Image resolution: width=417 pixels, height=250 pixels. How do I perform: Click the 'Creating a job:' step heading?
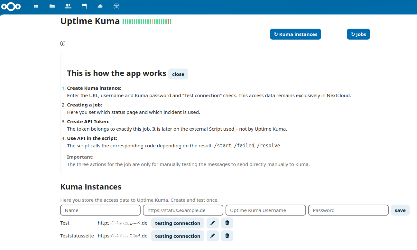point(85,105)
